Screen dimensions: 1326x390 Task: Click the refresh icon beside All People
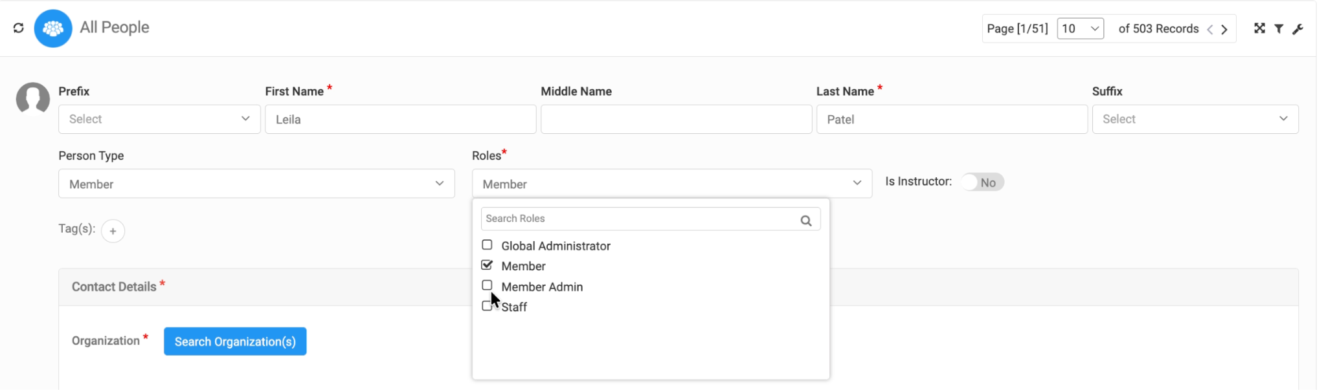click(x=18, y=28)
